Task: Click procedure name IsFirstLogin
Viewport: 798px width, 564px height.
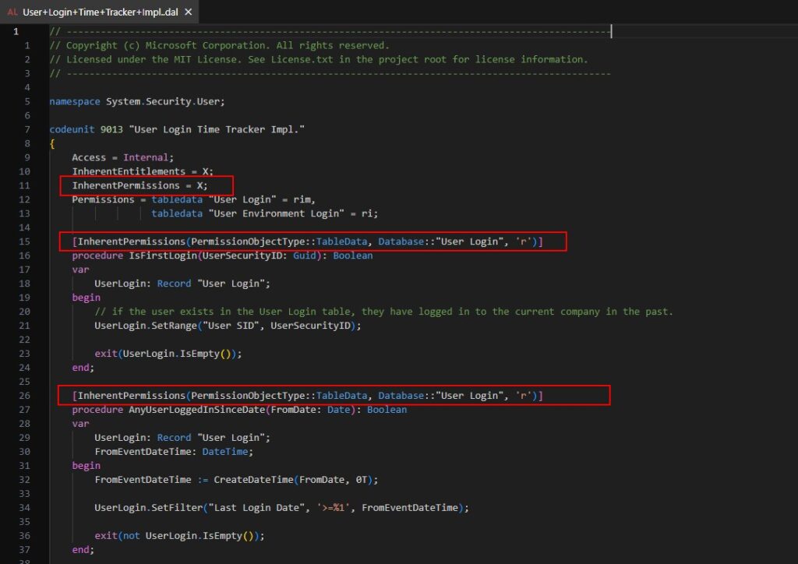Action: pos(163,256)
